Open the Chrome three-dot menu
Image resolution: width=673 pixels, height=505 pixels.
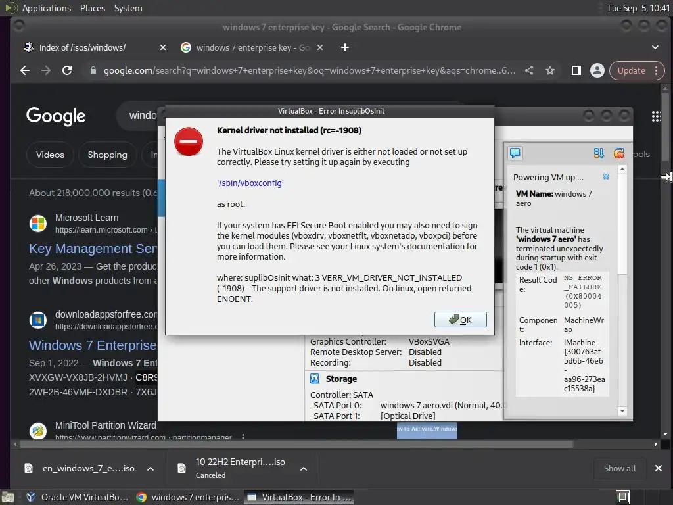pyautogui.click(x=657, y=70)
